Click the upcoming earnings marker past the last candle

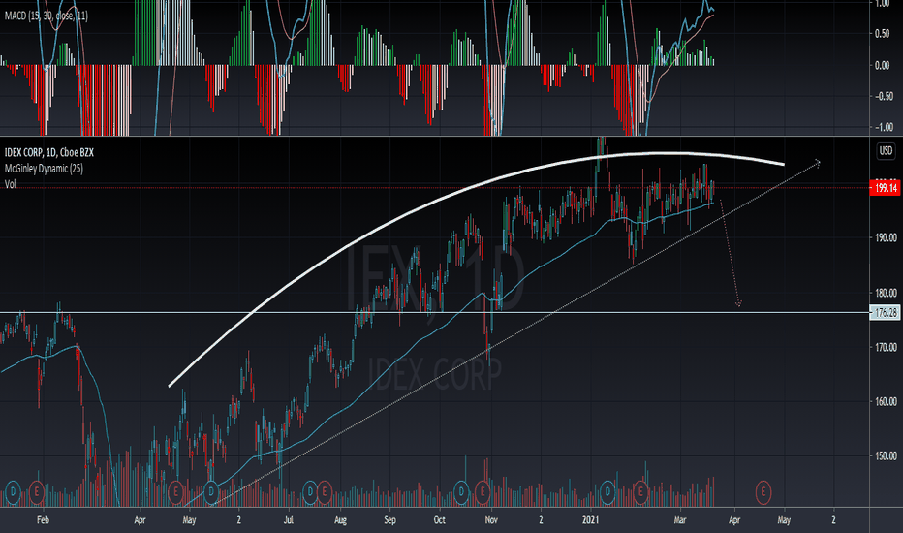pos(763,492)
